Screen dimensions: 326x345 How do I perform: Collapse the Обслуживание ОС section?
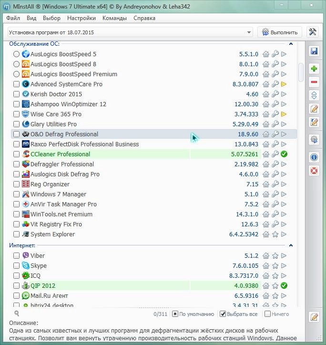pyautogui.click(x=291, y=44)
